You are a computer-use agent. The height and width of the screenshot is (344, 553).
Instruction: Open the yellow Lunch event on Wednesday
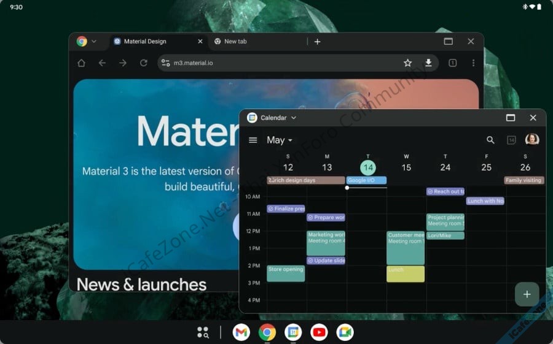point(406,273)
